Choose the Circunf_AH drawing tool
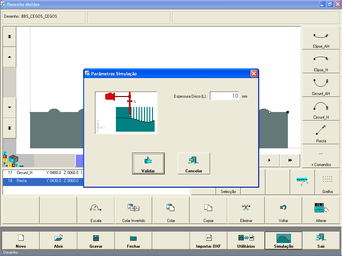The image size is (342, 256). coord(321,85)
